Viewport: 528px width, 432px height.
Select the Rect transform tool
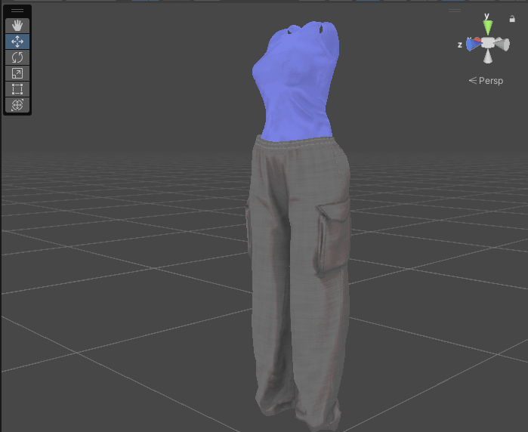tap(17, 89)
